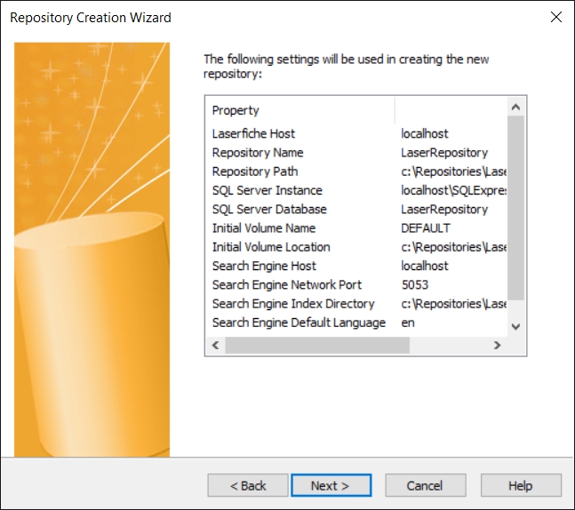Image resolution: width=575 pixels, height=510 pixels.
Task: Close the Repository Creation Wizard window
Action: pyautogui.click(x=556, y=17)
